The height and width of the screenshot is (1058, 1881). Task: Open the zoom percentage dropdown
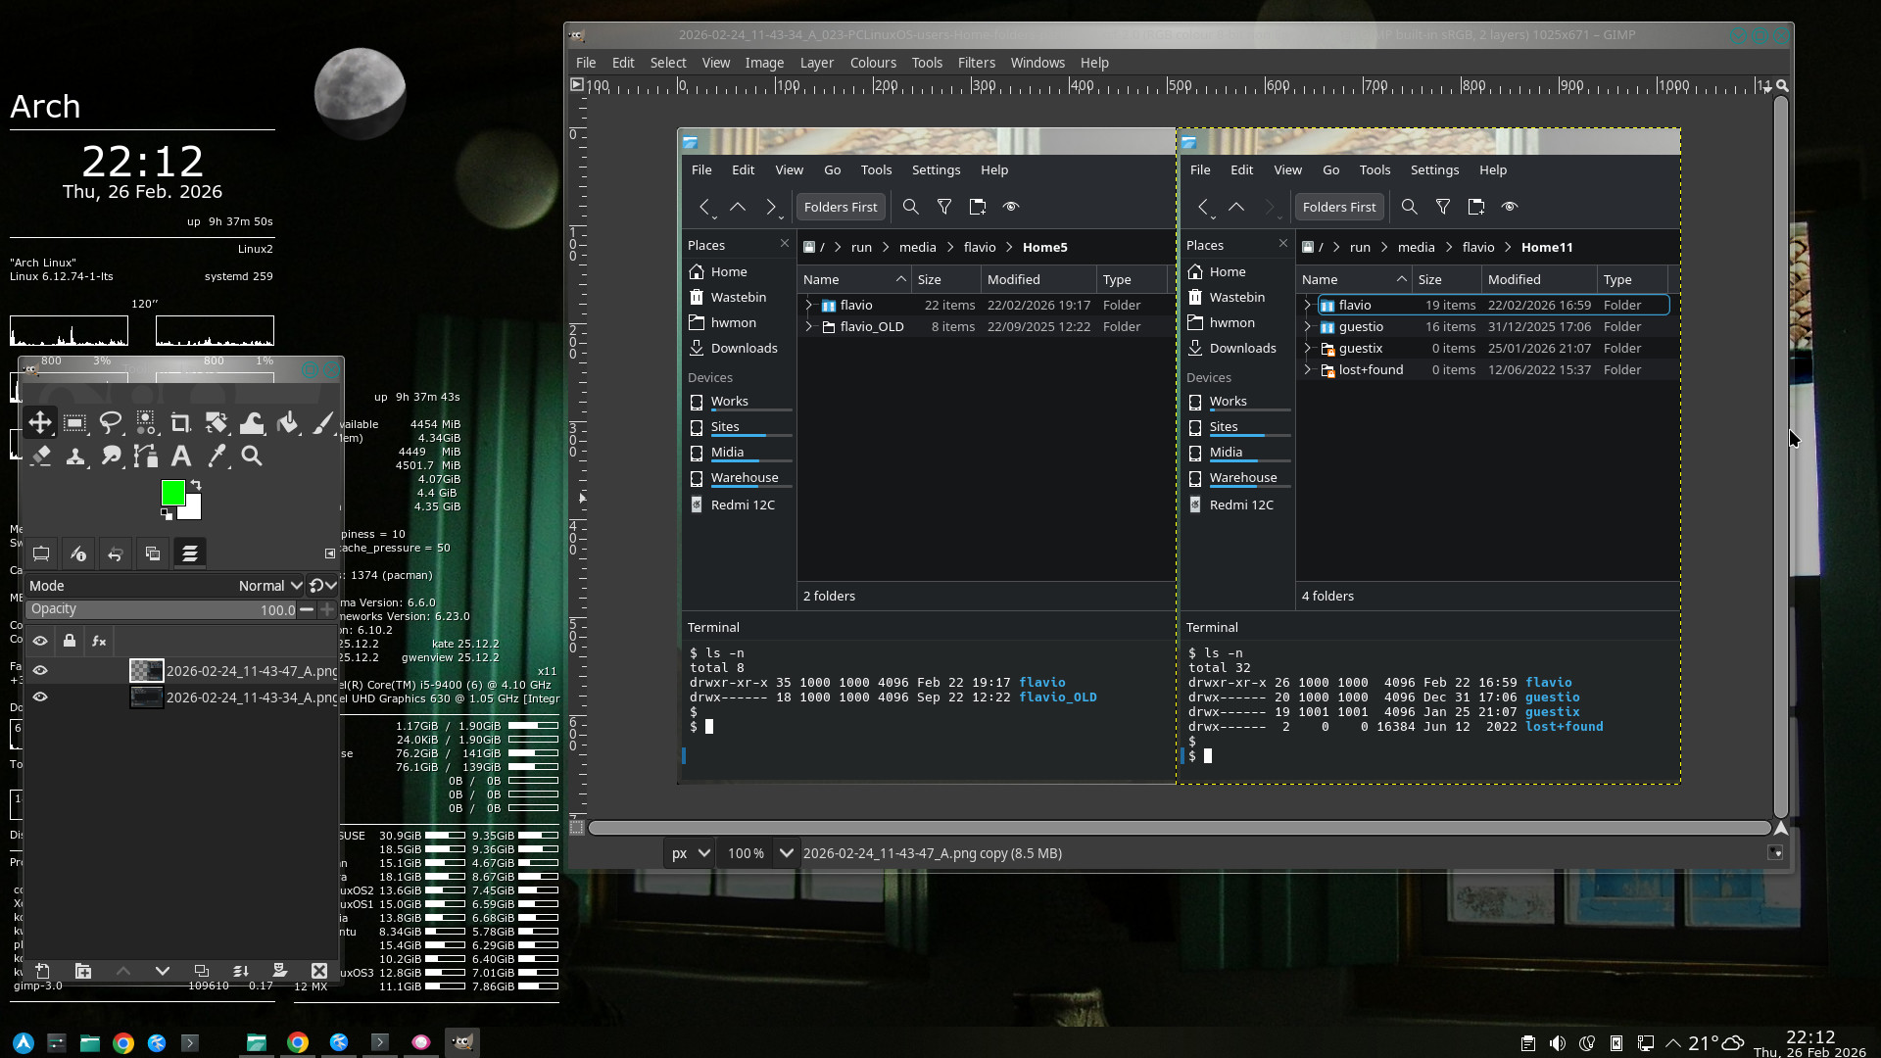786,853
